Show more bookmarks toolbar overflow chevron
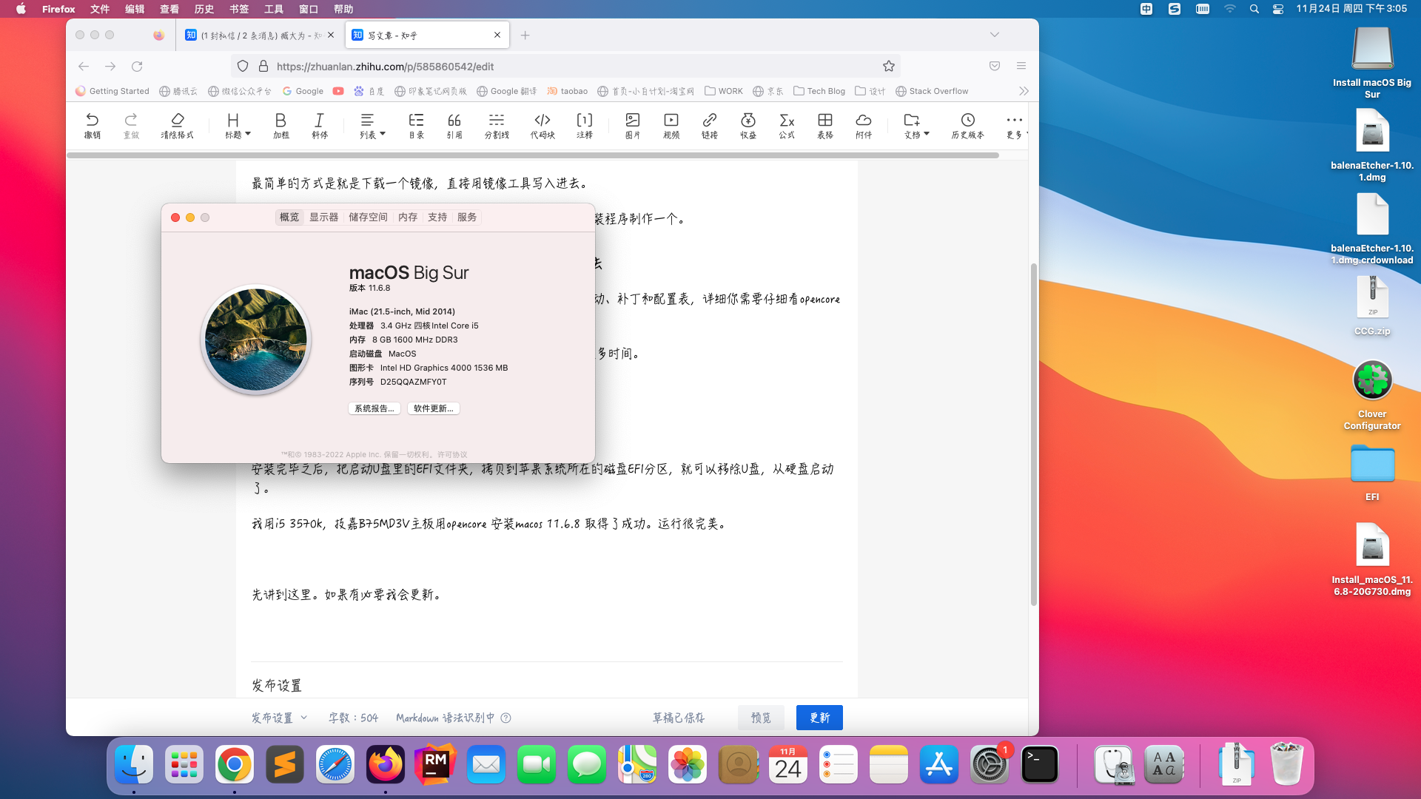 pos(1024,91)
